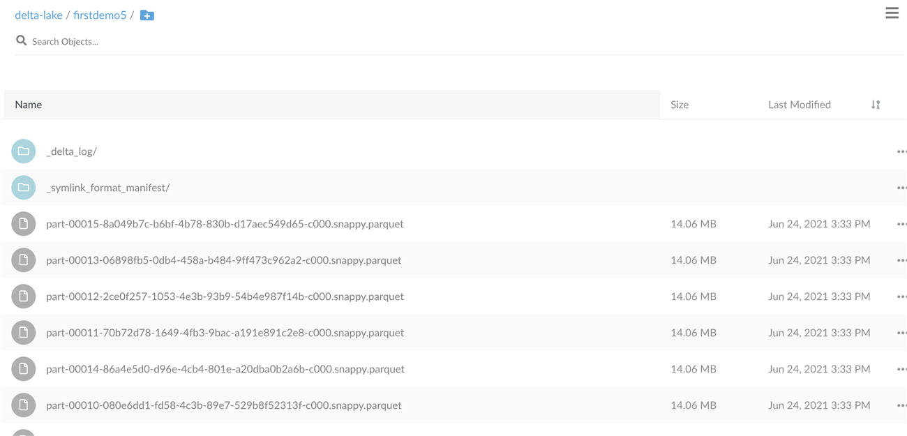Toggle the Last Modified sort order icon
This screenshot has width=907, height=436.
tap(876, 105)
